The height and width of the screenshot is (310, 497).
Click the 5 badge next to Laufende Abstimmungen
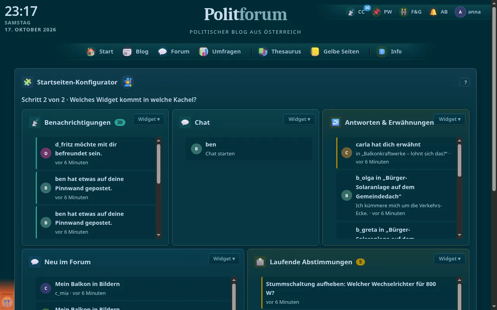coord(360,262)
